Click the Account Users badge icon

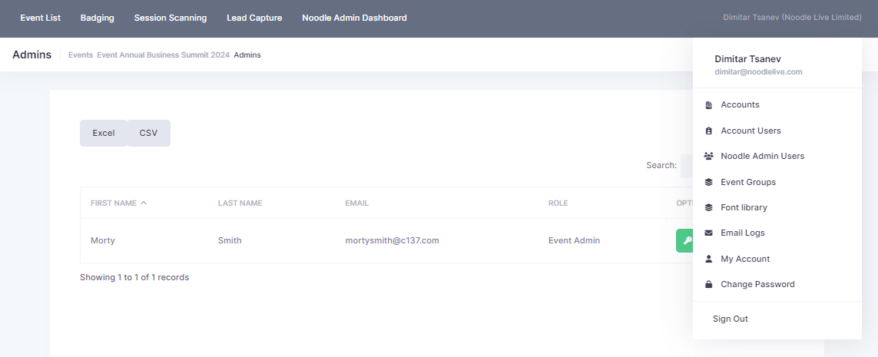708,131
